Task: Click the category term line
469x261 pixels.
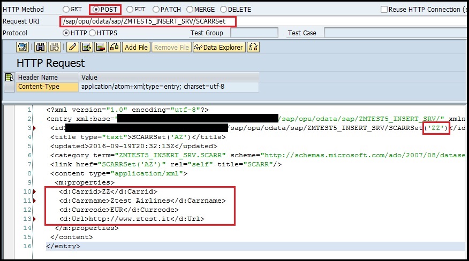Action: pyautogui.click(x=258, y=155)
